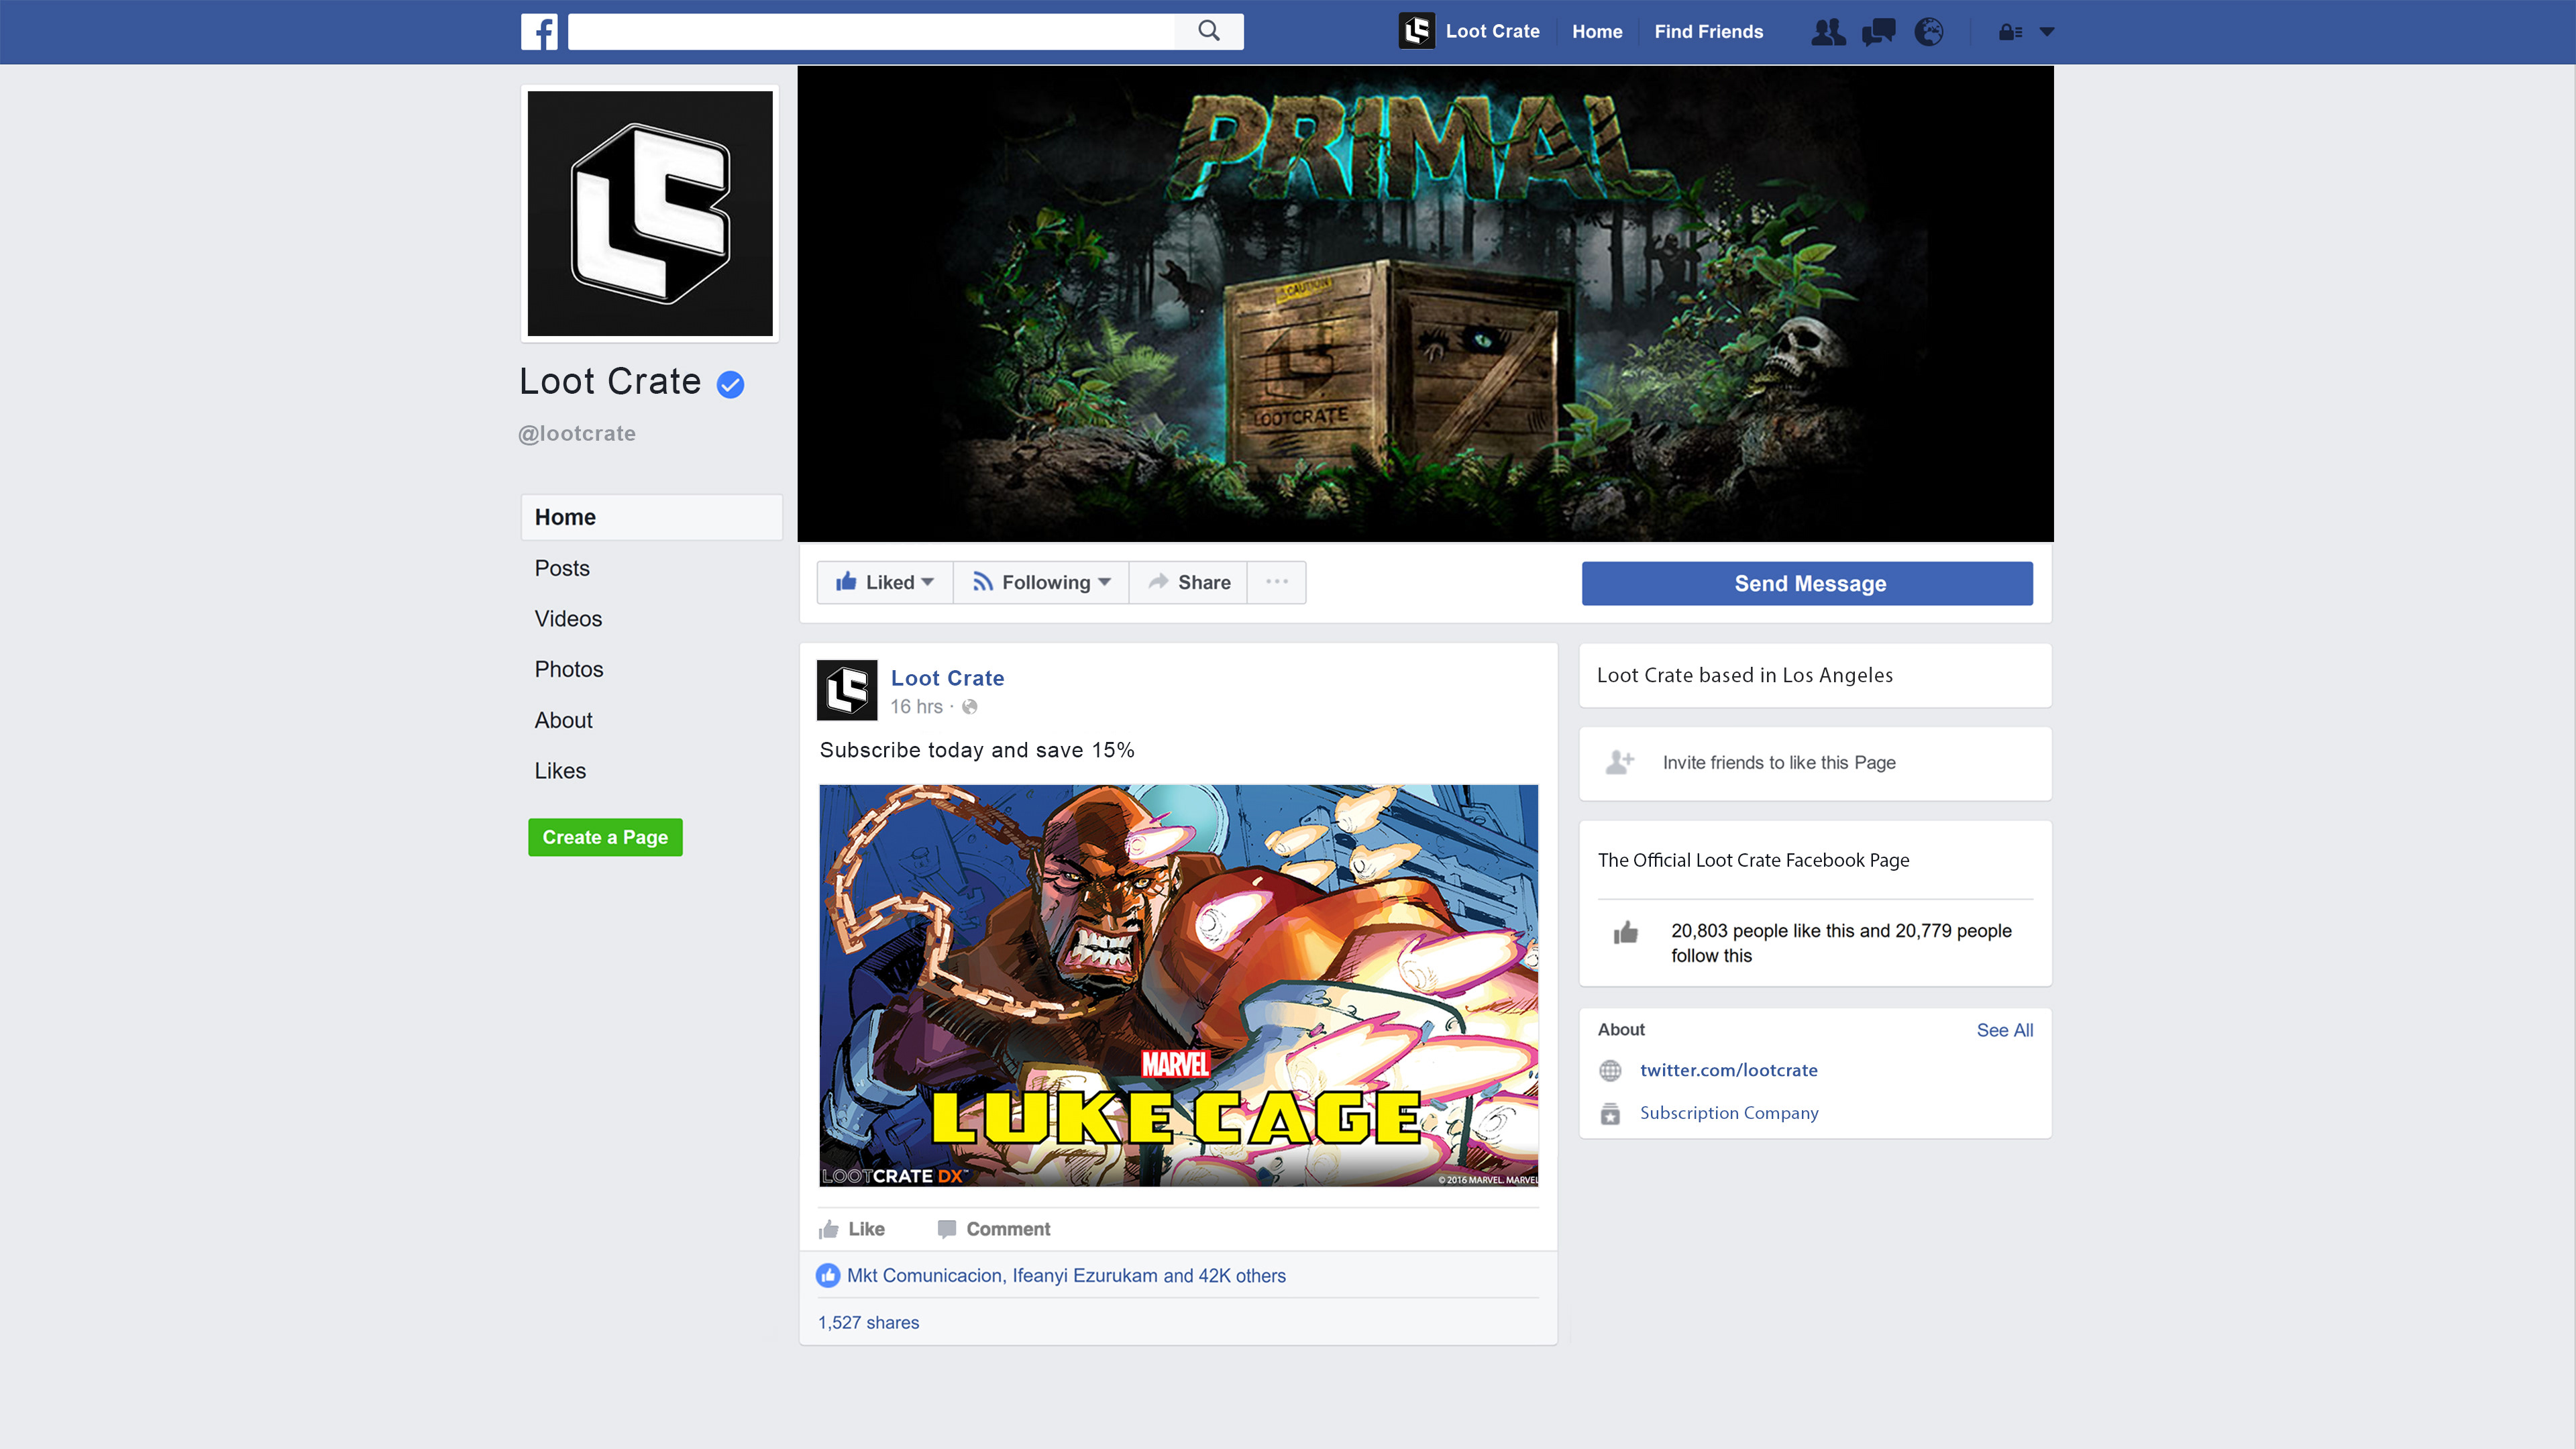Open the account menu down arrow
The image size is (2576, 1449).
point(2047,32)
